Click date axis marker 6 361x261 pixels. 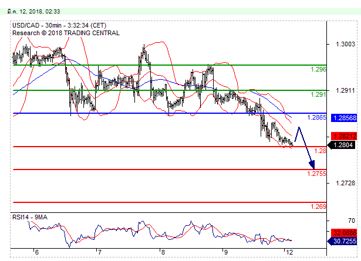36,252
